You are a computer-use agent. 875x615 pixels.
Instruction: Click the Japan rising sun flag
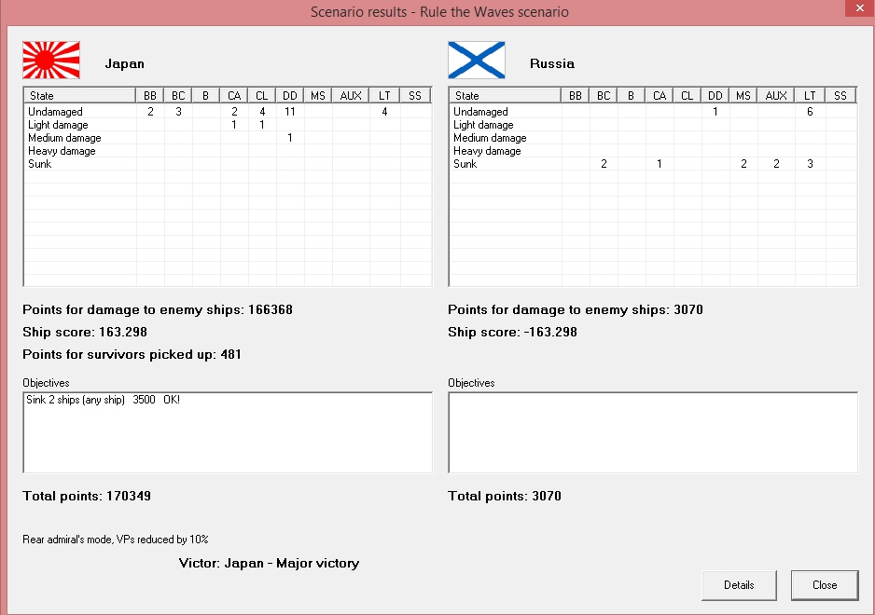pos(51,61)
